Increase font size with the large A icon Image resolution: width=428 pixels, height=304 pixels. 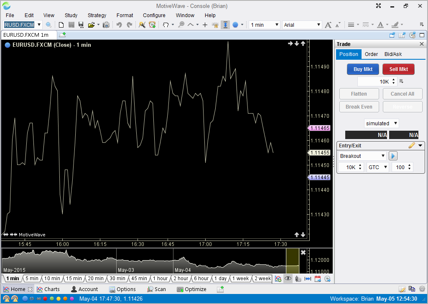[x=328, y=25]
